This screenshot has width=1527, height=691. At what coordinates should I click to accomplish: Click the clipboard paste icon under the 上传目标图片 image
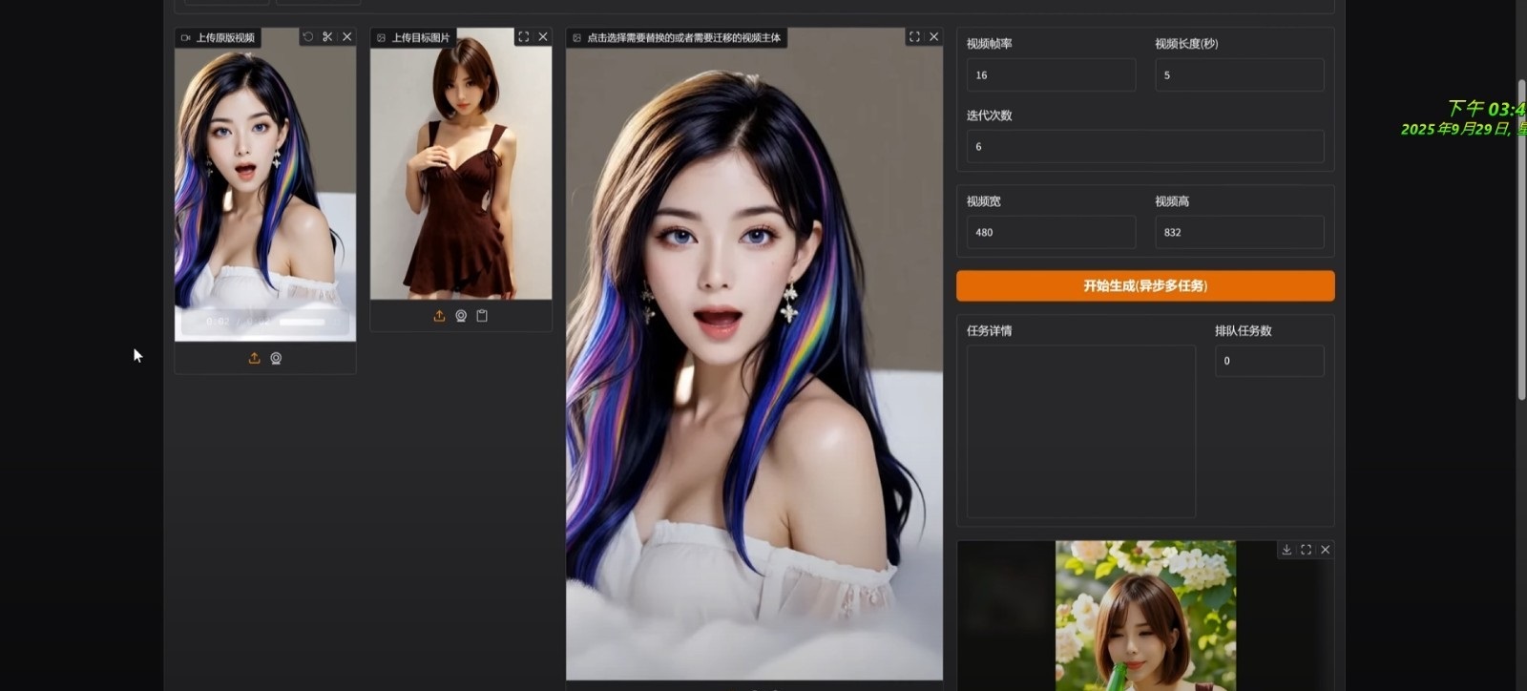click(x=482, y=316)
